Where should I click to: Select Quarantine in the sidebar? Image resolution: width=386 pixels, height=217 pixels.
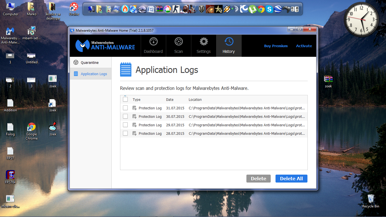tap(90, 62)
